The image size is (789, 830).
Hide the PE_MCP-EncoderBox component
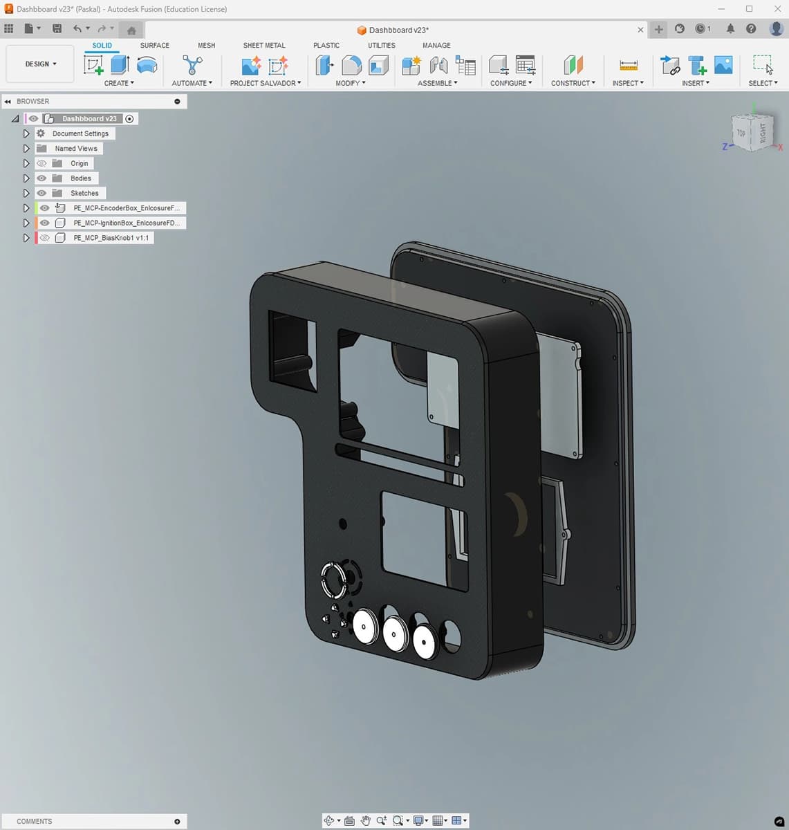pos(44,207)
